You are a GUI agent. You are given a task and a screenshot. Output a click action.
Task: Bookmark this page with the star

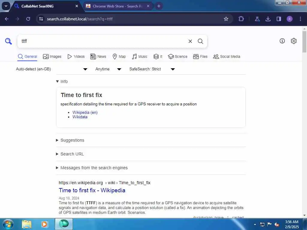[226, 19]
